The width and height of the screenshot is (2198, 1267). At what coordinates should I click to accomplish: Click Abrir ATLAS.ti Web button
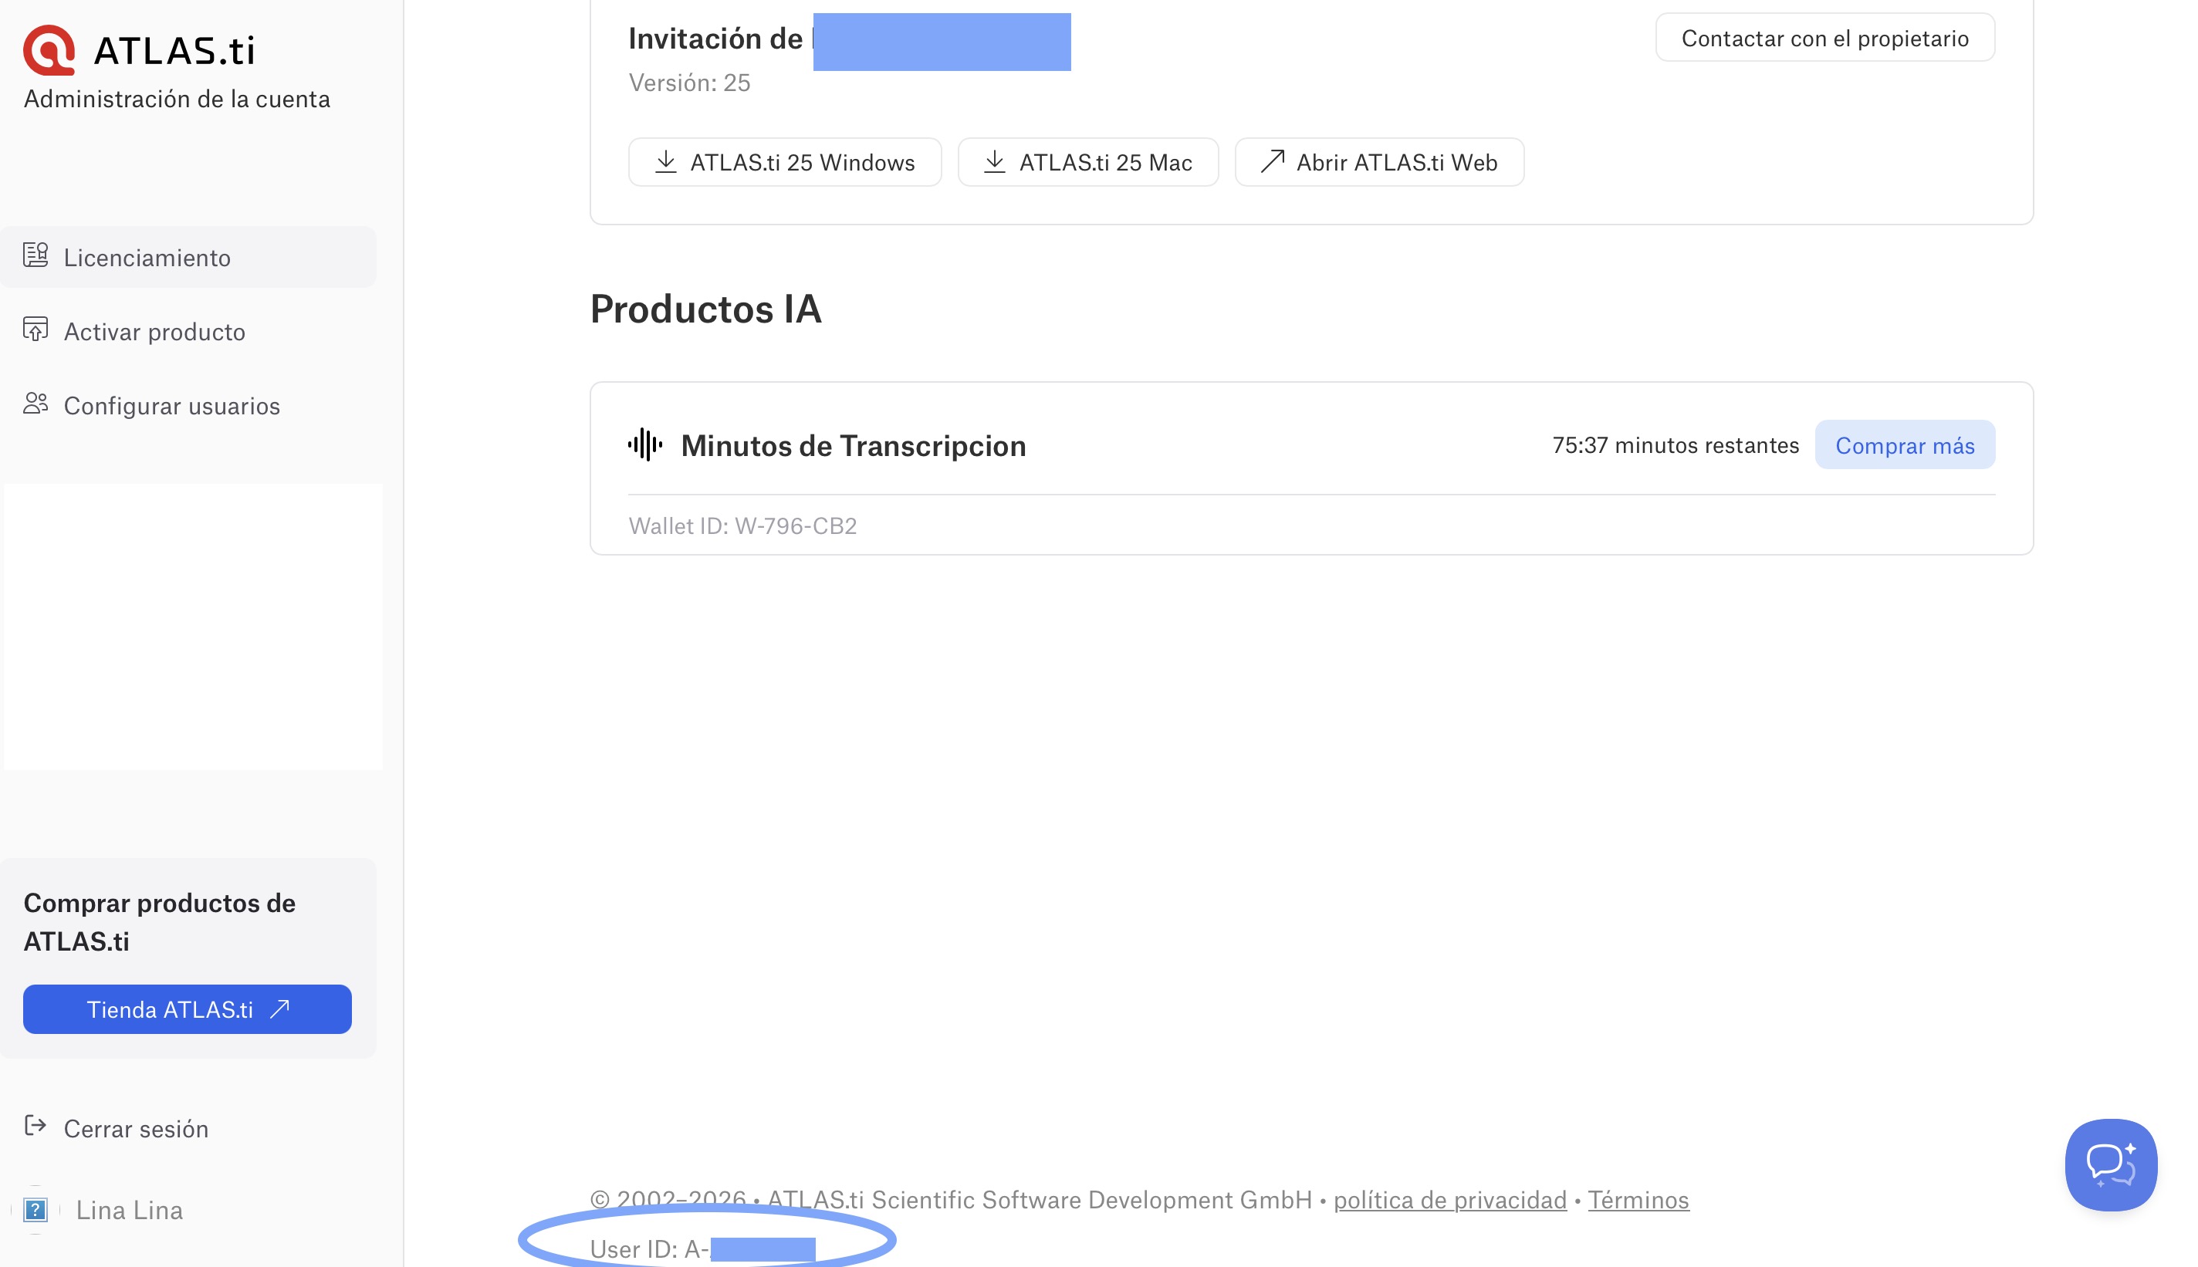point(1379,163)
